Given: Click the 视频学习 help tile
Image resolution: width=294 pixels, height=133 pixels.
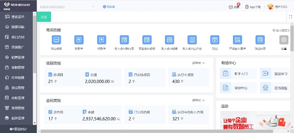Looking at the screenshot, I should [265, 73].
